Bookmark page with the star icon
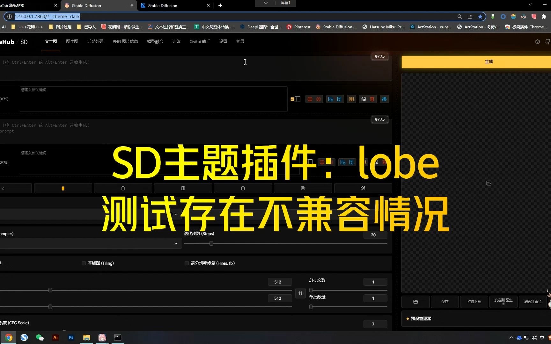Viewport: 551px width, 344px height. click(x=480, y=17)
